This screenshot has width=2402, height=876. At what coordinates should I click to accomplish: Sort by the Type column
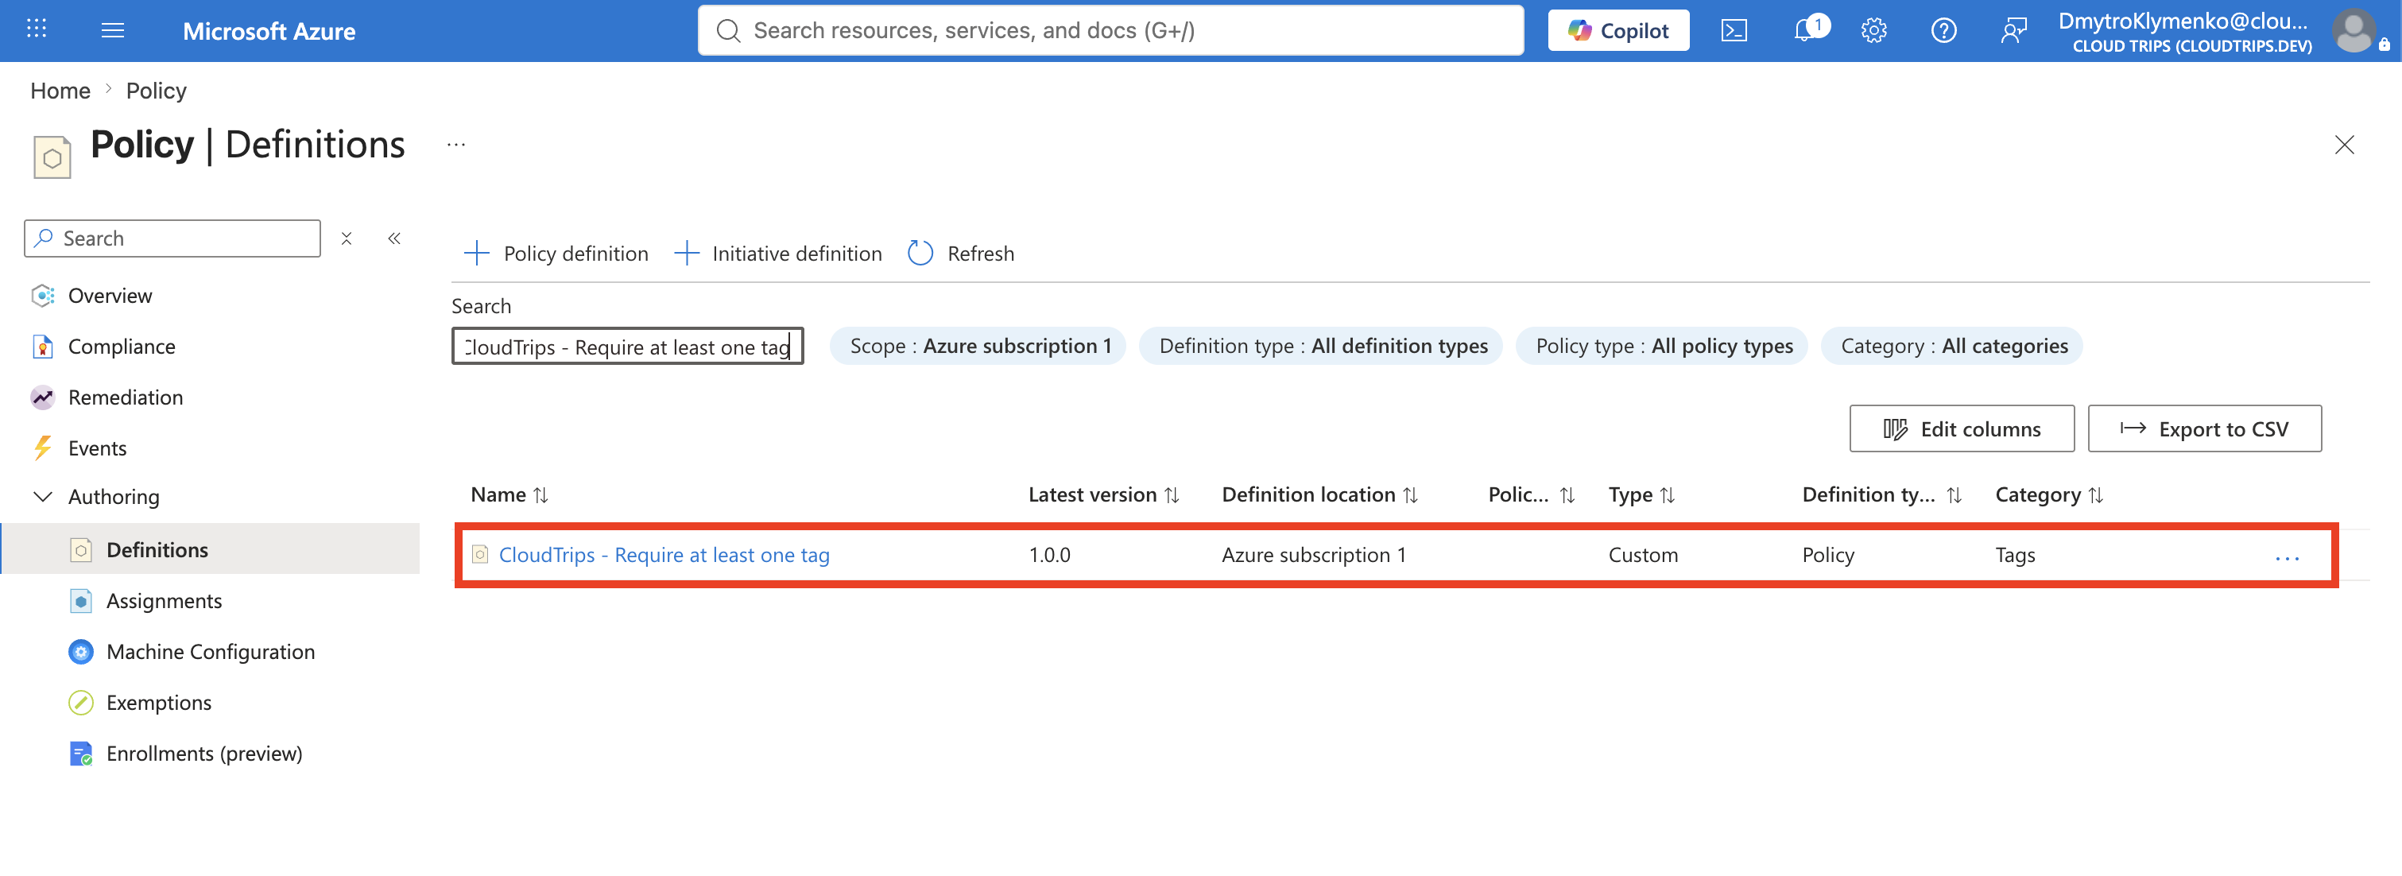[x=1641, y=494]
